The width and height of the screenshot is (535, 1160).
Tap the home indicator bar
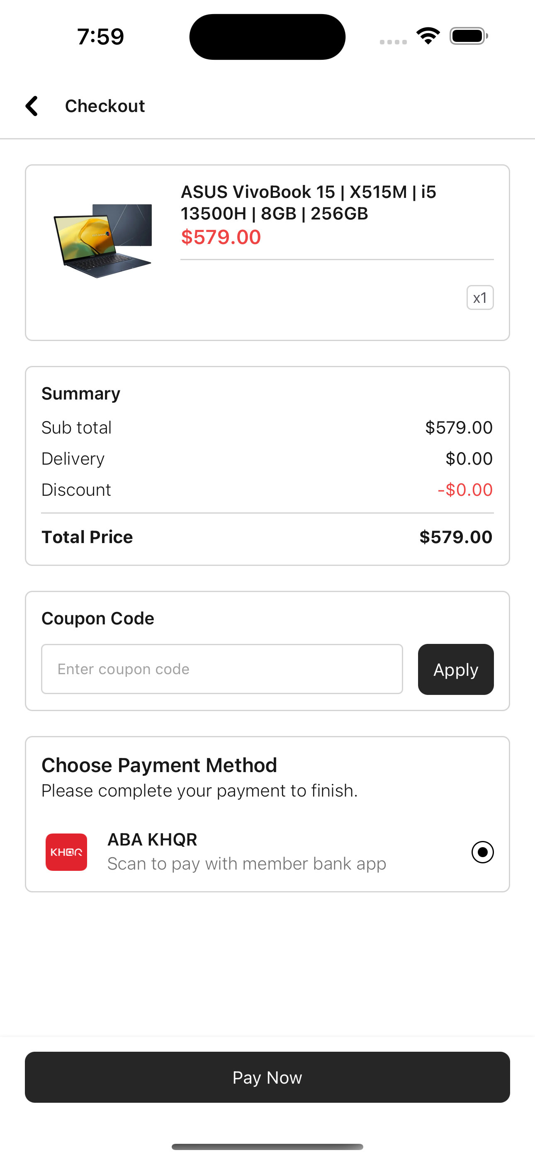pos(267,1146)
